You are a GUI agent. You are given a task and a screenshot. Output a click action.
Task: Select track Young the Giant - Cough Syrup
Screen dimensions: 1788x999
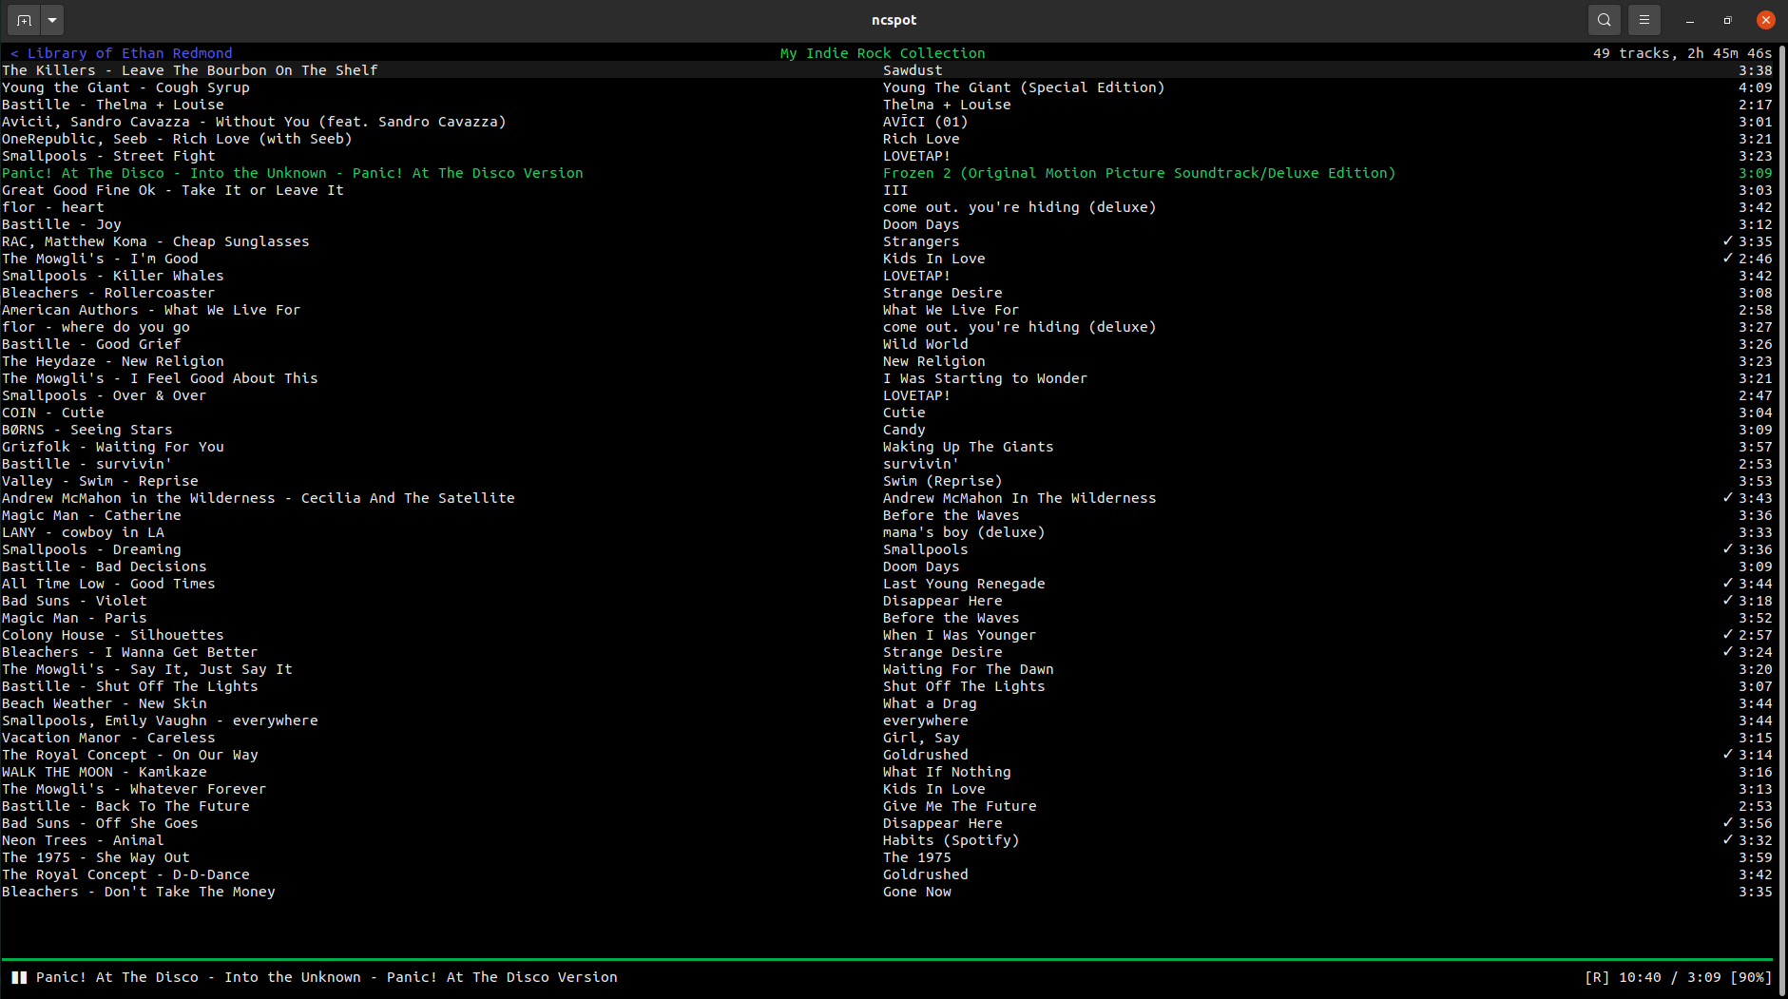tap(887, 87)
